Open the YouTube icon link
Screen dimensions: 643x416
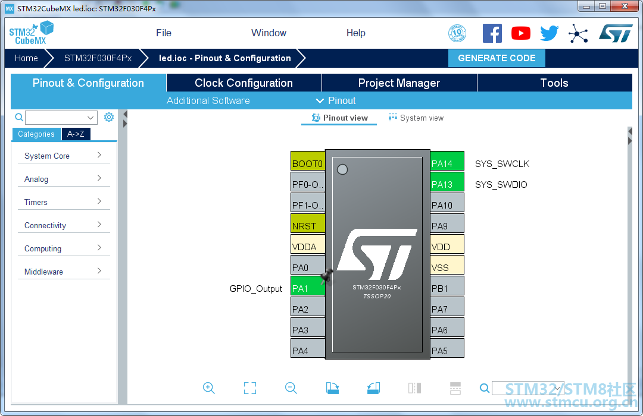tap(521, 33)
